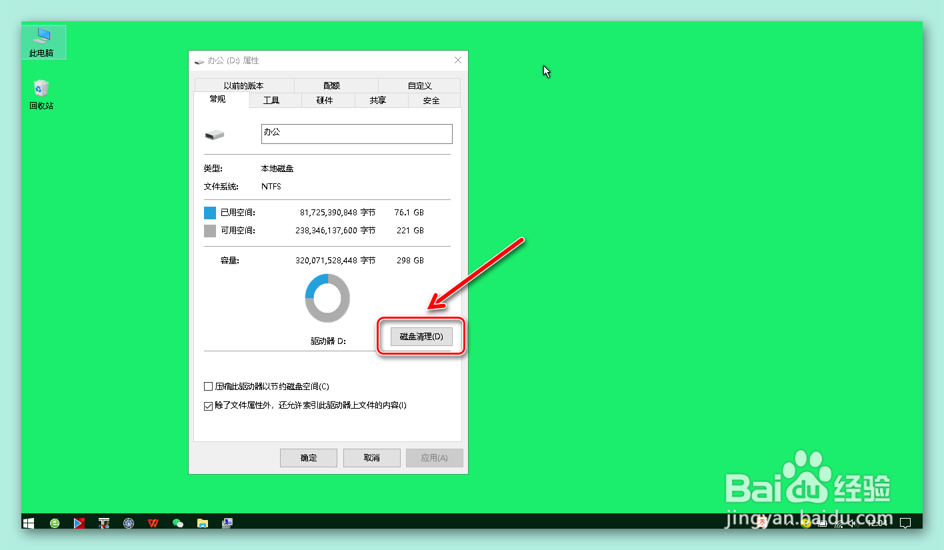Viewport: 944px width, 550px height.
Task: Enable compress this drive to save space
Action: click(208, 387)
